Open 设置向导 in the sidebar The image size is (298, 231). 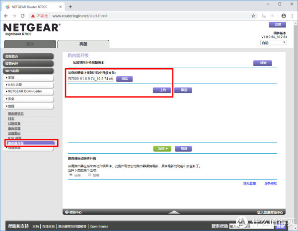[x=28, y=64]
